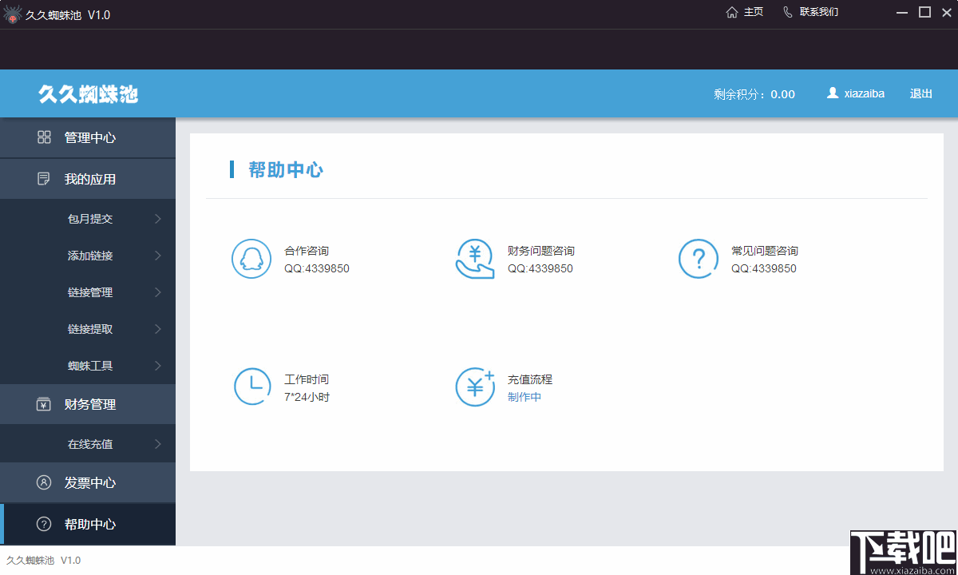Click the 财务管理 wallet icon
The image size is (958, 575).
[x=44, y=404]
